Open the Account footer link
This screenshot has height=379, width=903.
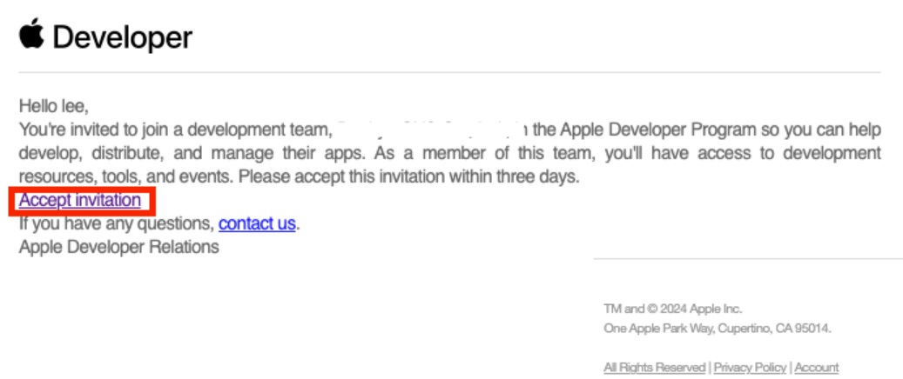tap(817, 367)
